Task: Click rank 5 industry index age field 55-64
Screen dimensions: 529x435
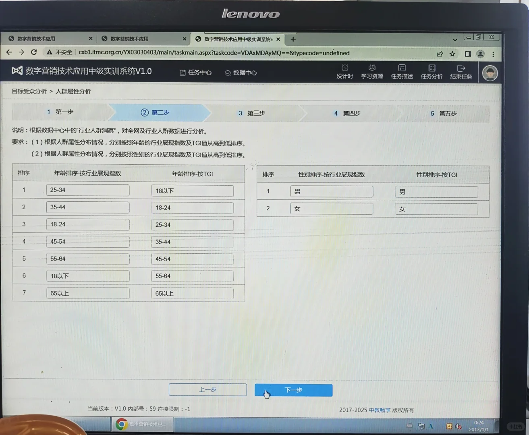Action: (88, 259)
